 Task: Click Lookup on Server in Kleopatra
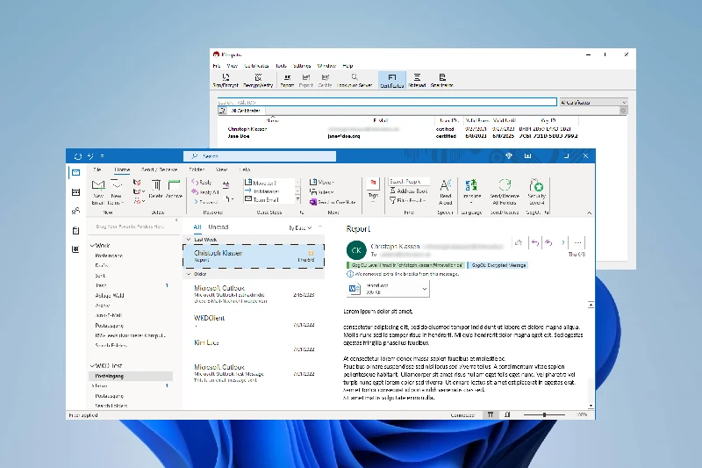(355, 80)
